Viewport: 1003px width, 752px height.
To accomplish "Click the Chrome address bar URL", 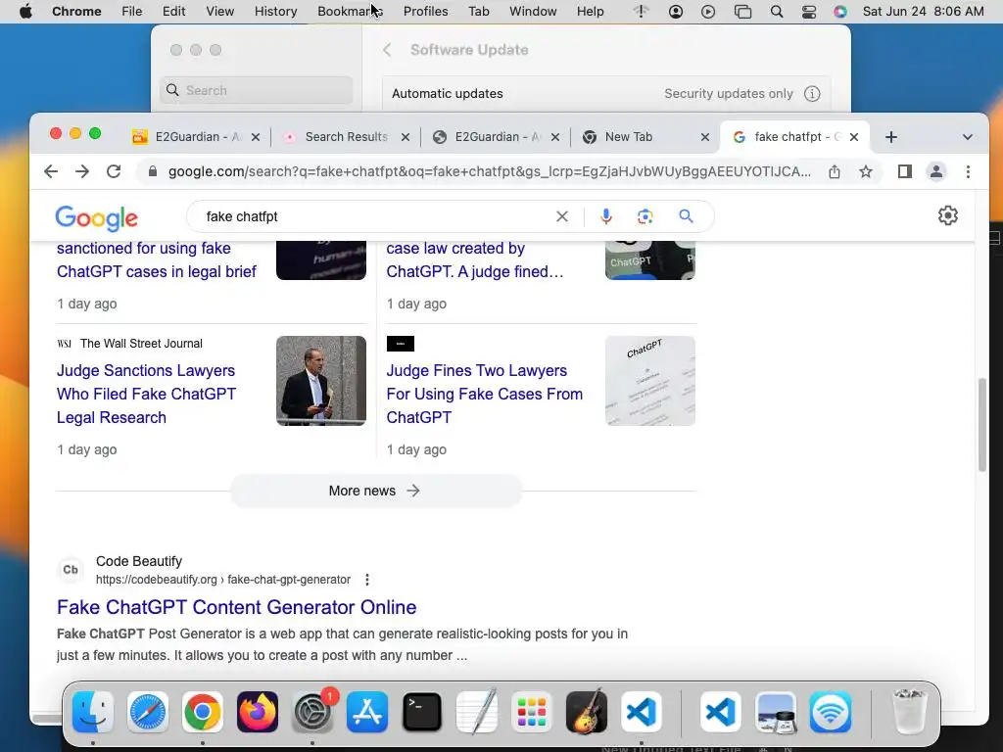I will (490, 171).
